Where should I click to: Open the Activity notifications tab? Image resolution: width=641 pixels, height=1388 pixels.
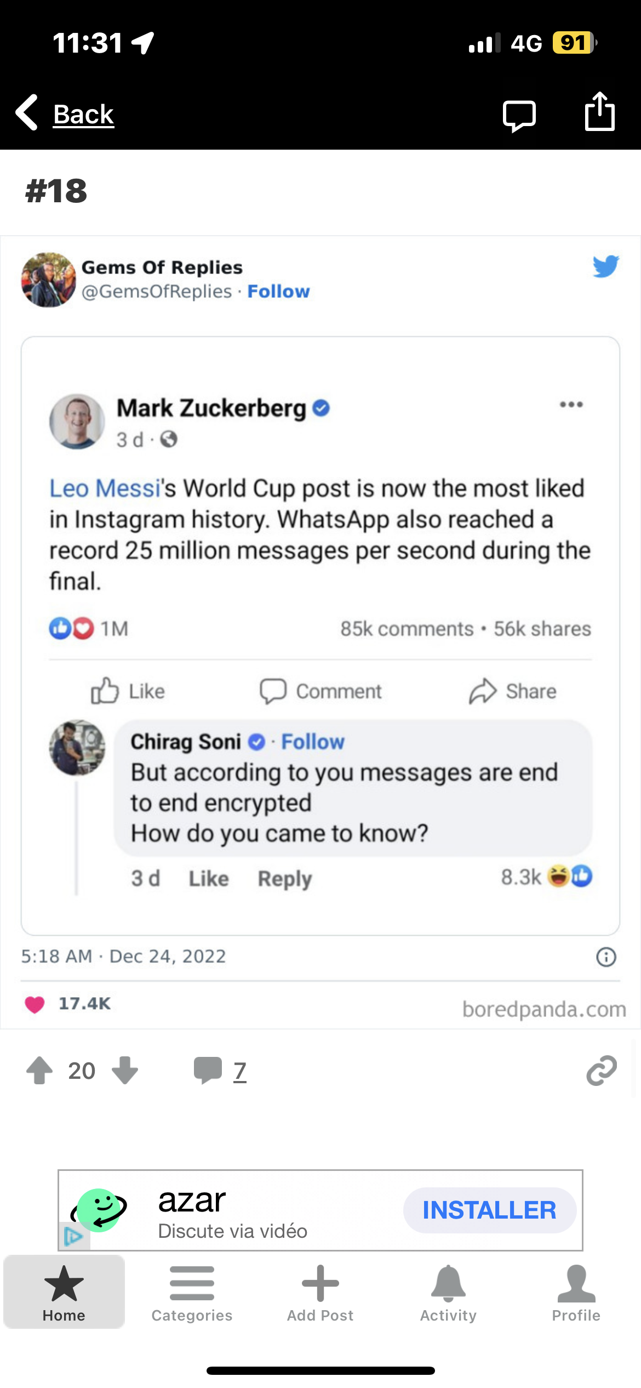pyautogui.click(x=448, y=1294)
